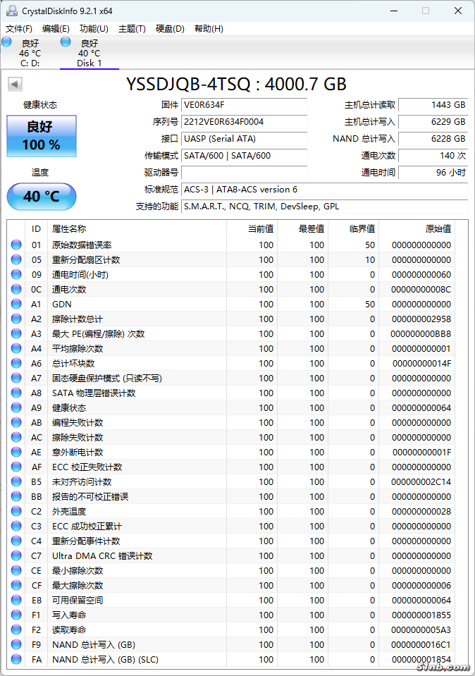This screenshot has width=475, height=676.
Task: Open the 文件(F) menu
Action: (19, 29)
